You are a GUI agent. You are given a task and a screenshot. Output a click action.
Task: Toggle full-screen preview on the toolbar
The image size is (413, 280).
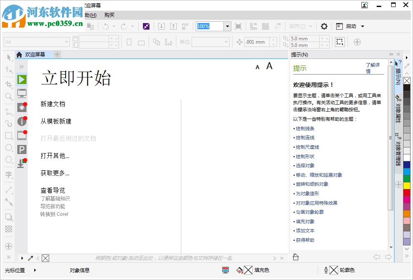[238, 26]
